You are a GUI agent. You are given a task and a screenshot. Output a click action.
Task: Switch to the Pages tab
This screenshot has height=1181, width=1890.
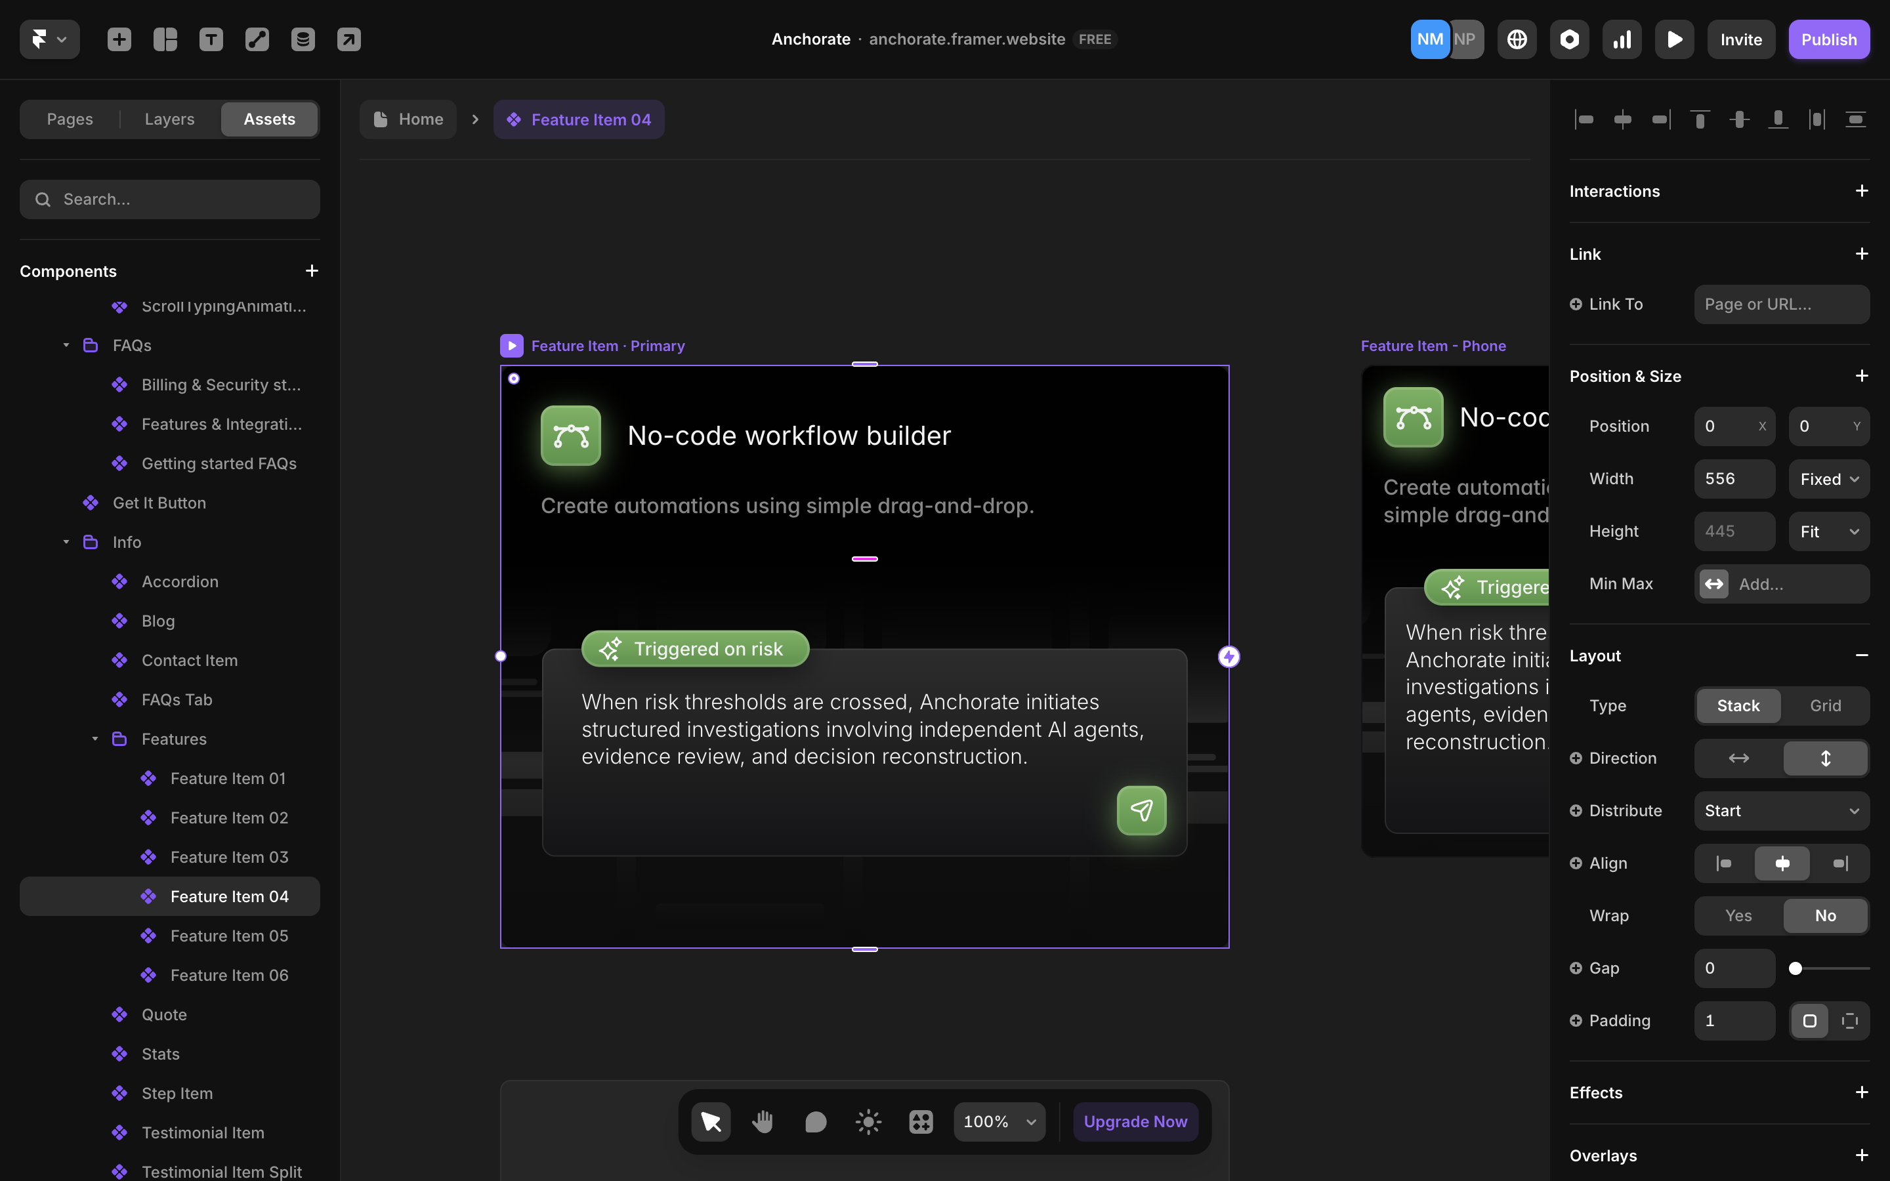coord(70,119)
